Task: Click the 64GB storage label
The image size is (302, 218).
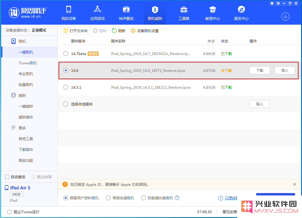Action: pyautogui.click(x=16, y=194)
